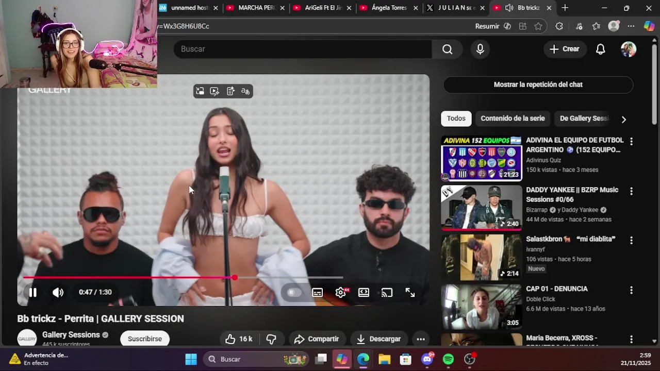Like the video with the 16 k button
Screen dimensions: 660x371
pyautogui.click(x=239, y=339)
